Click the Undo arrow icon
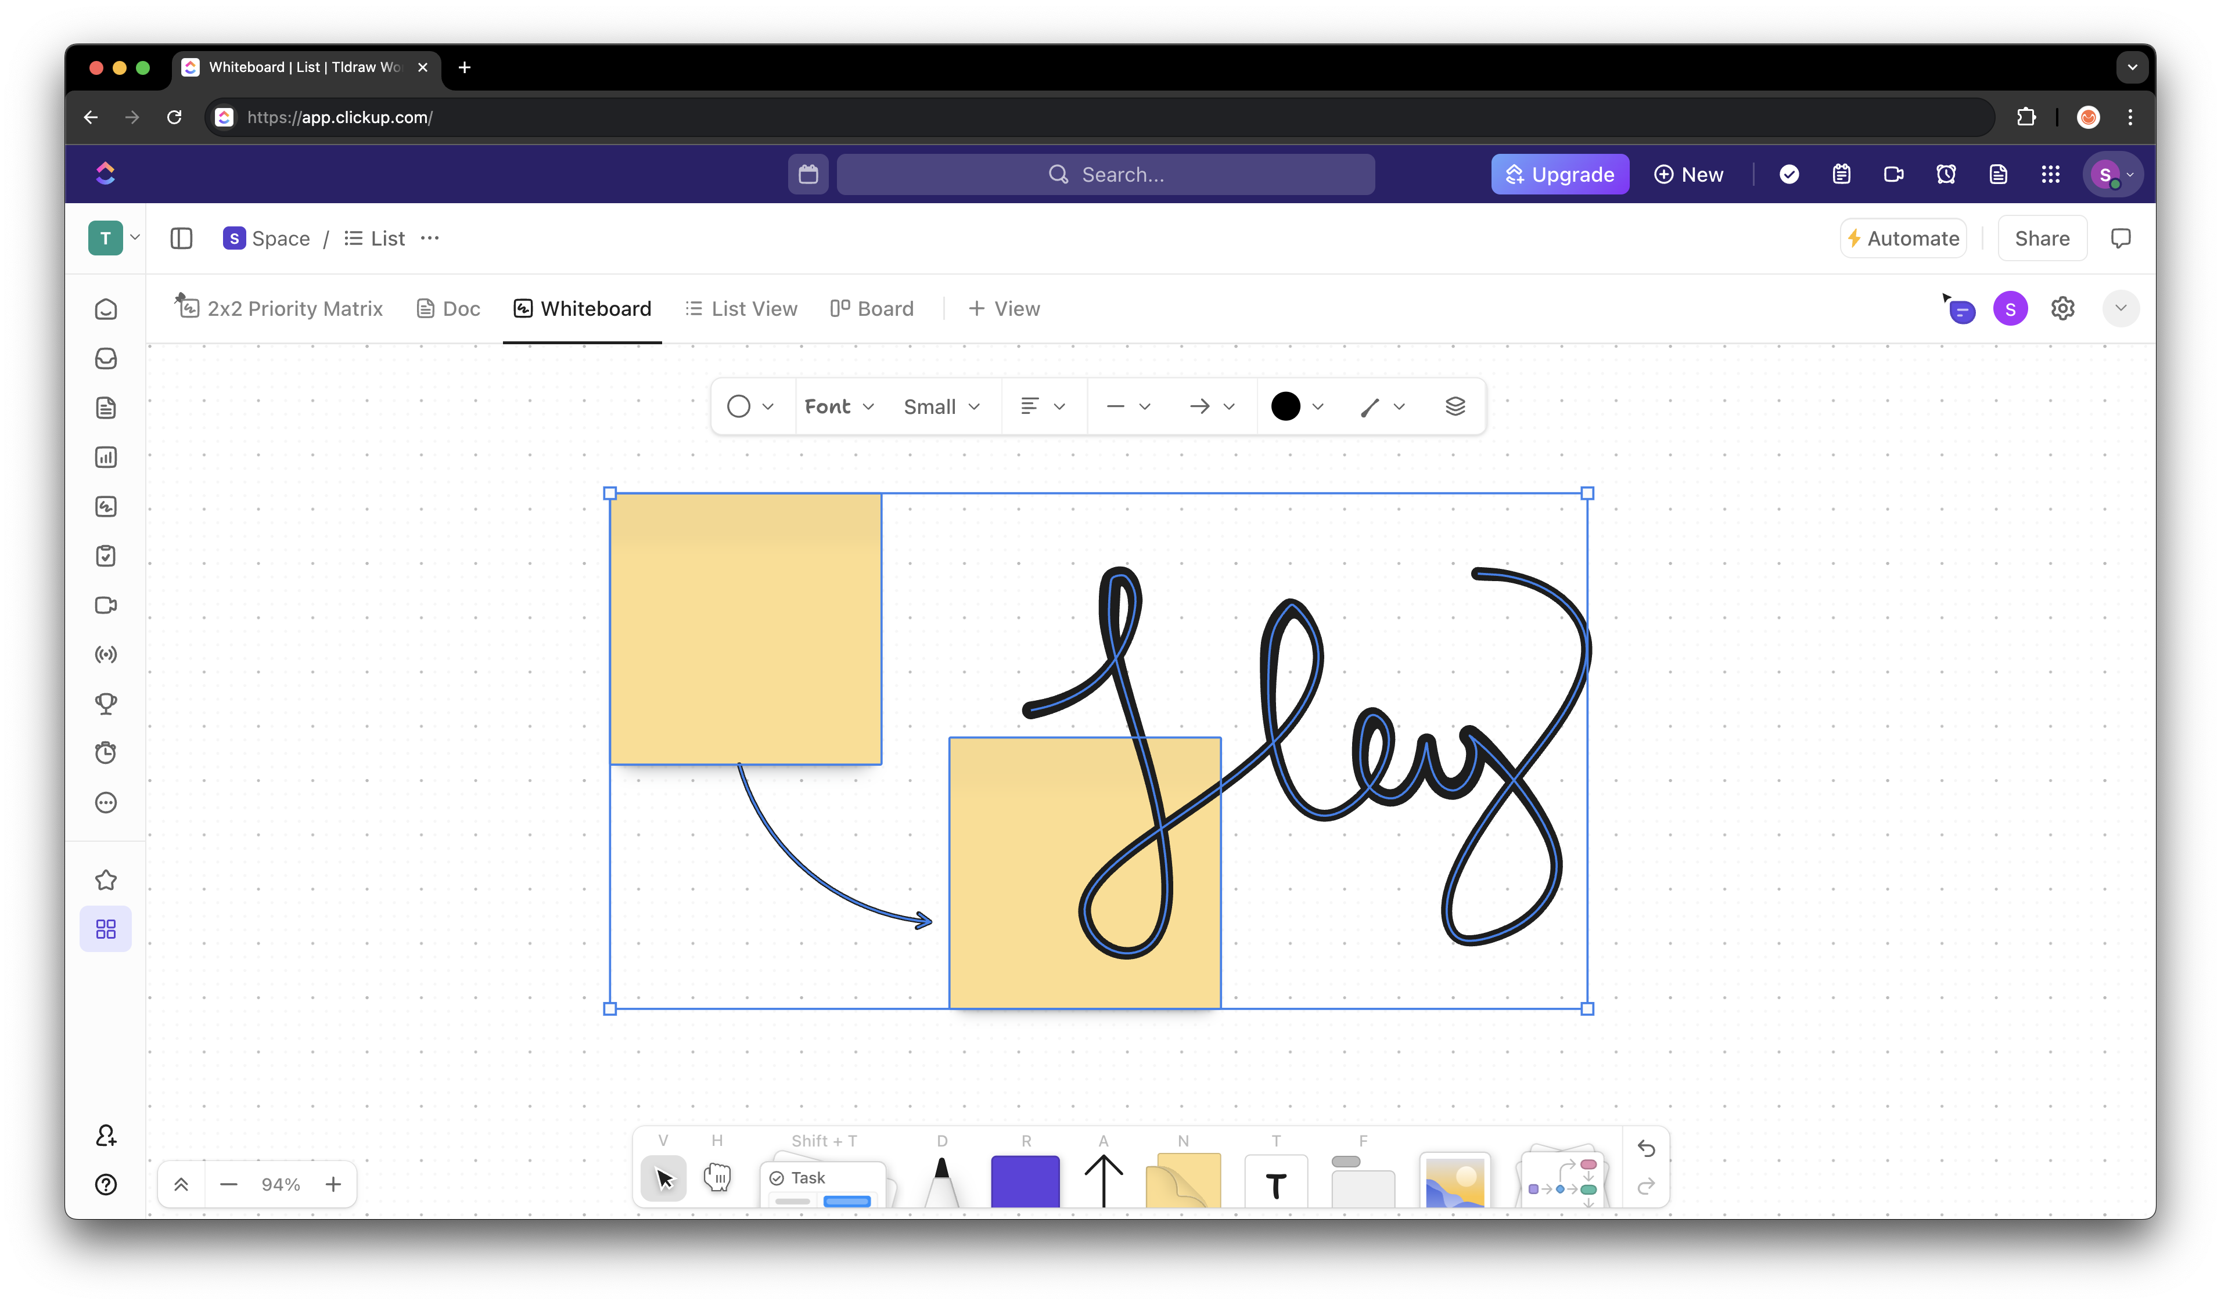 [1645, 1148]
